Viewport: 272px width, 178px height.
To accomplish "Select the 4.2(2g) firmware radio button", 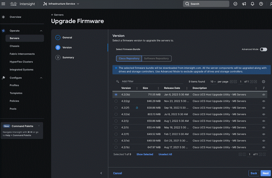I will tap(116, 101).
